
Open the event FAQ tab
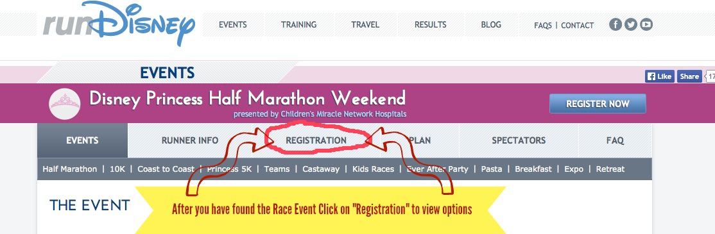615,140
